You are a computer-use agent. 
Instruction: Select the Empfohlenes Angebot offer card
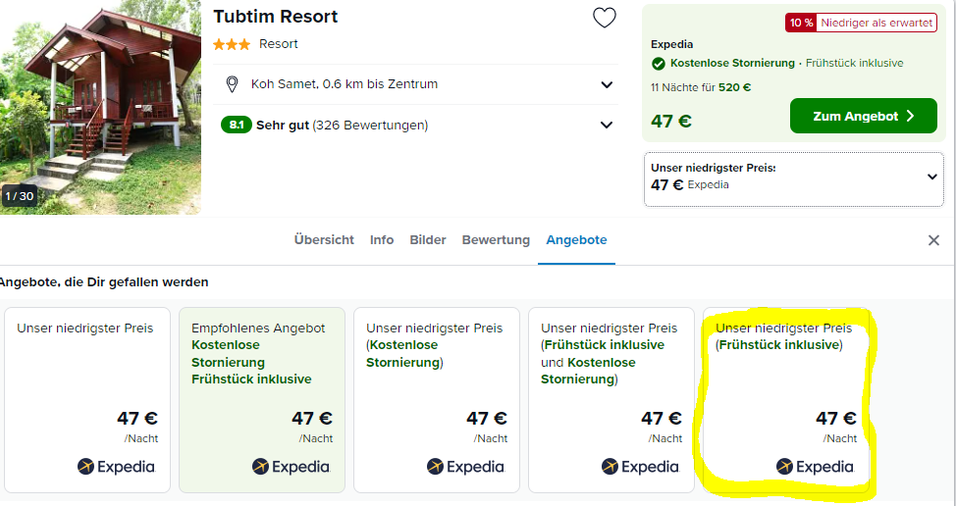[x=262, y=400]
